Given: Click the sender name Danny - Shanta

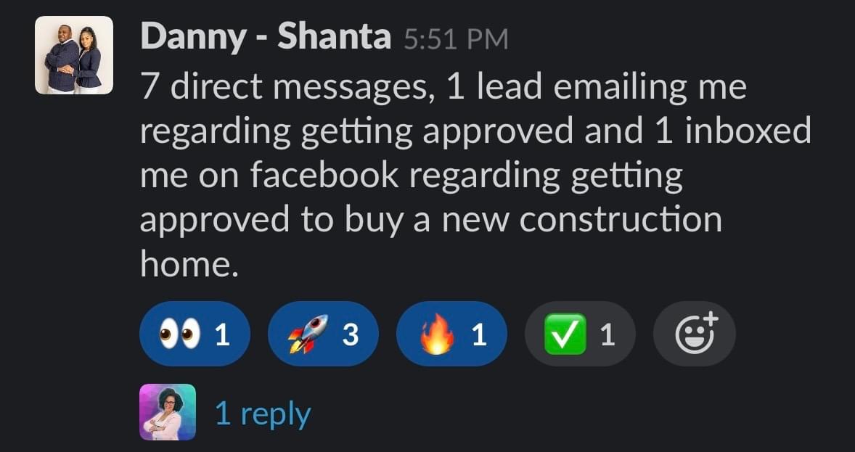Looking at the screenshot, I should 265,36.
